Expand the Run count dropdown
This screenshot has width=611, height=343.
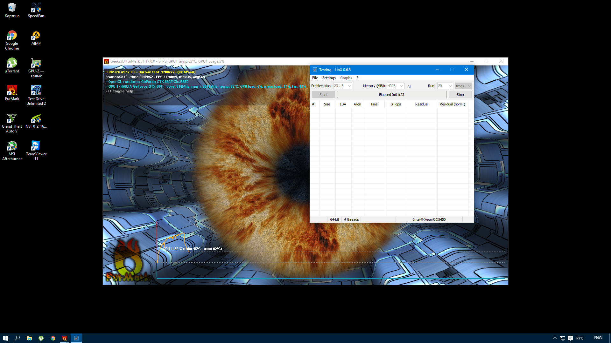click(x=450, y=86)
